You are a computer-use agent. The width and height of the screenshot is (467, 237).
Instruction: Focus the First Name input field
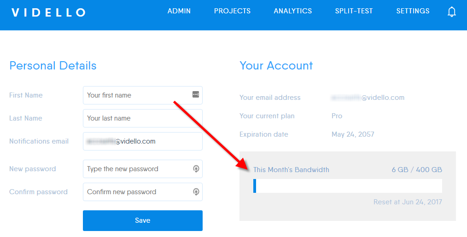(x=143, y=95)
